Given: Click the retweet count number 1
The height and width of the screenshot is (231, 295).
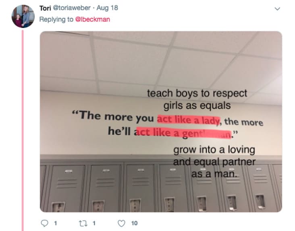Looking at the screenshot, I should (x=94, y=223).
